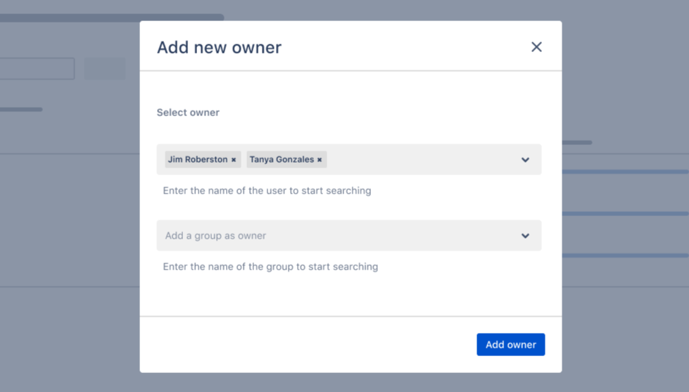Click the dimmed overlay below the dialog

coord(350,382)
